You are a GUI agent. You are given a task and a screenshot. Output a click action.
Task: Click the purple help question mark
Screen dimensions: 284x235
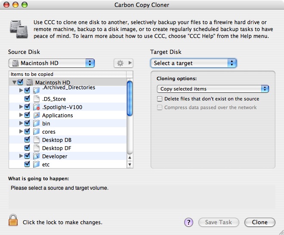(188, 222)
